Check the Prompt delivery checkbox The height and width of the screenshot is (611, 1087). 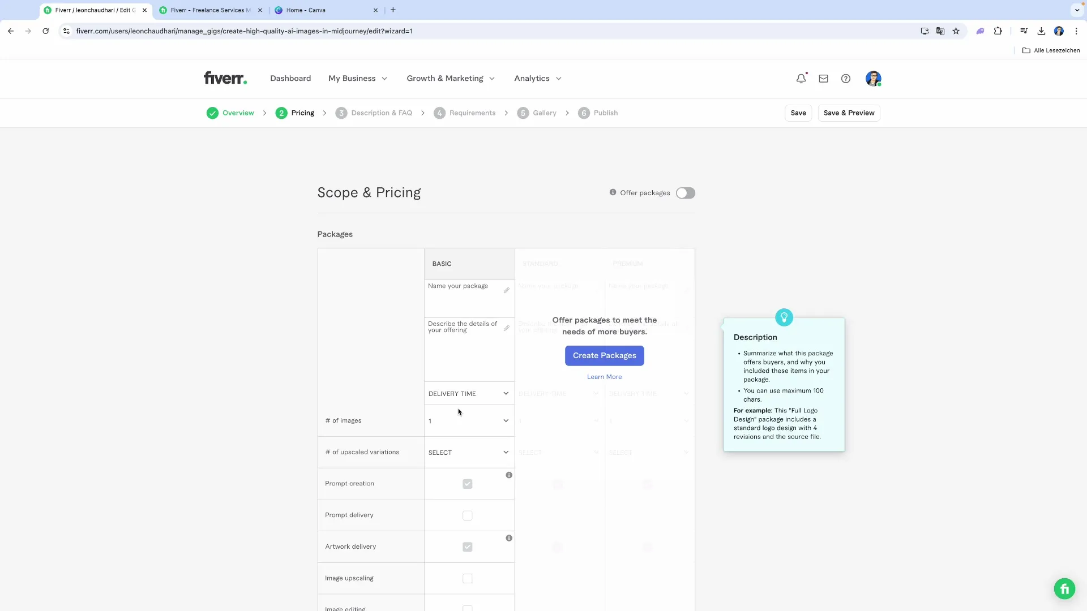click(467, 515)
